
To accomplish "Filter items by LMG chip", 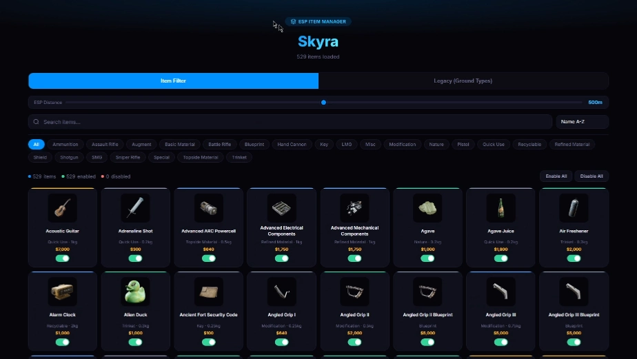I will pos(347,144).
